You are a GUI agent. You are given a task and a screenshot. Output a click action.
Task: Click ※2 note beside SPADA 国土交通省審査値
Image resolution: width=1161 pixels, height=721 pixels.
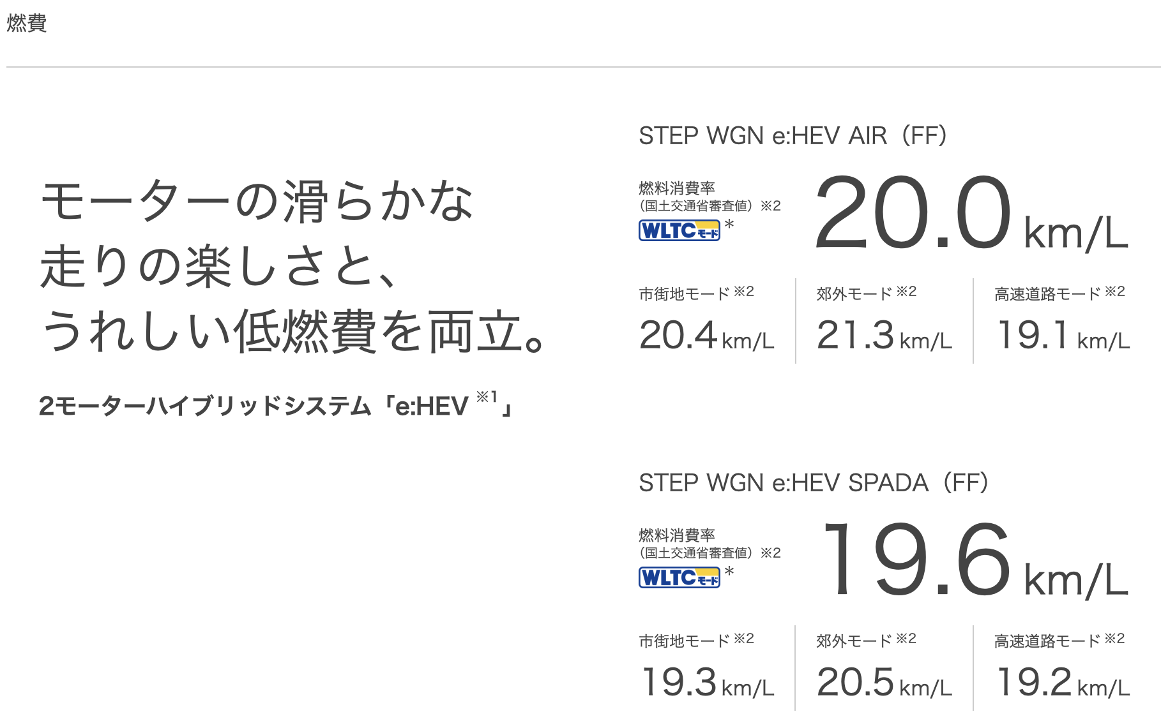(x=771, y=553)
